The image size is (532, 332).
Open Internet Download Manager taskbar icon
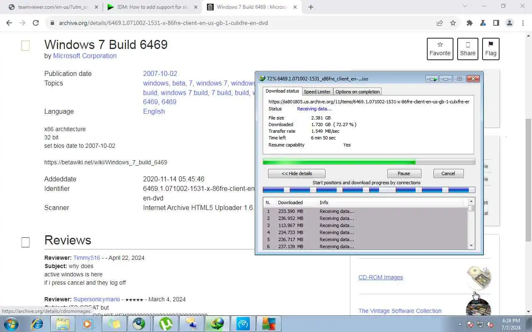217,324
